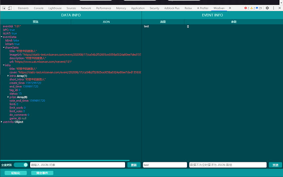The image size is (283, 177).
Task: Switch to the JSON view tab
Action: coord(106,21)
